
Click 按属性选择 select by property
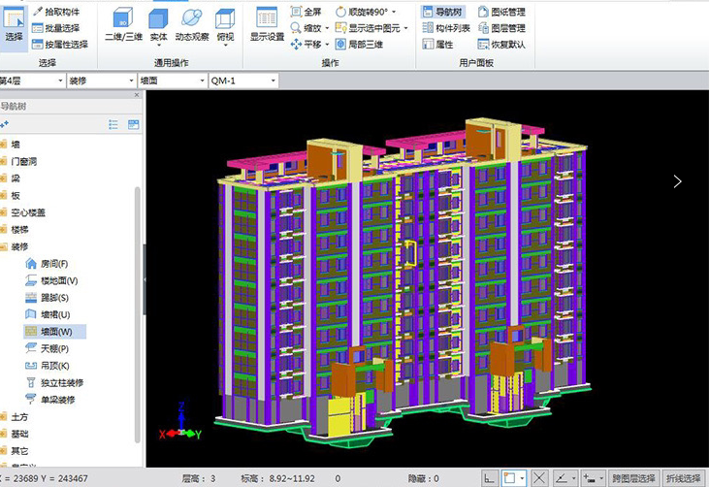(60, 45)
